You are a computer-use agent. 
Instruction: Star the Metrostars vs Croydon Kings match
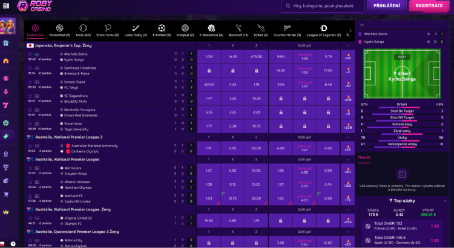coord(30,168)
